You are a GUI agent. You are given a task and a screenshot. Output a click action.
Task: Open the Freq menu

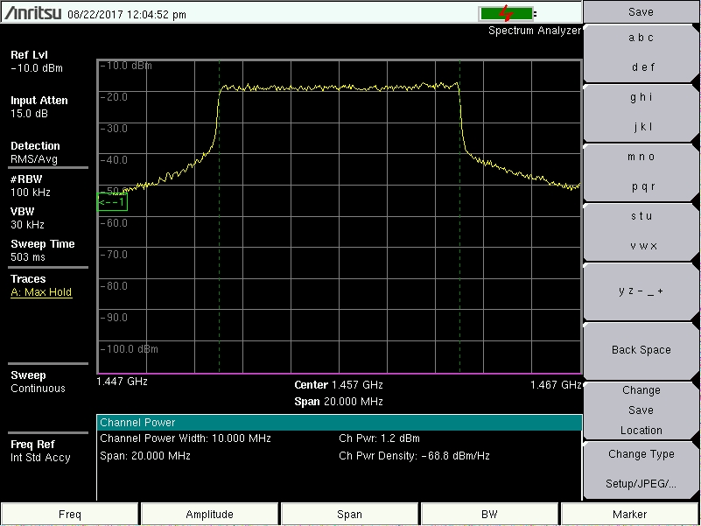[x=70, y=515]
